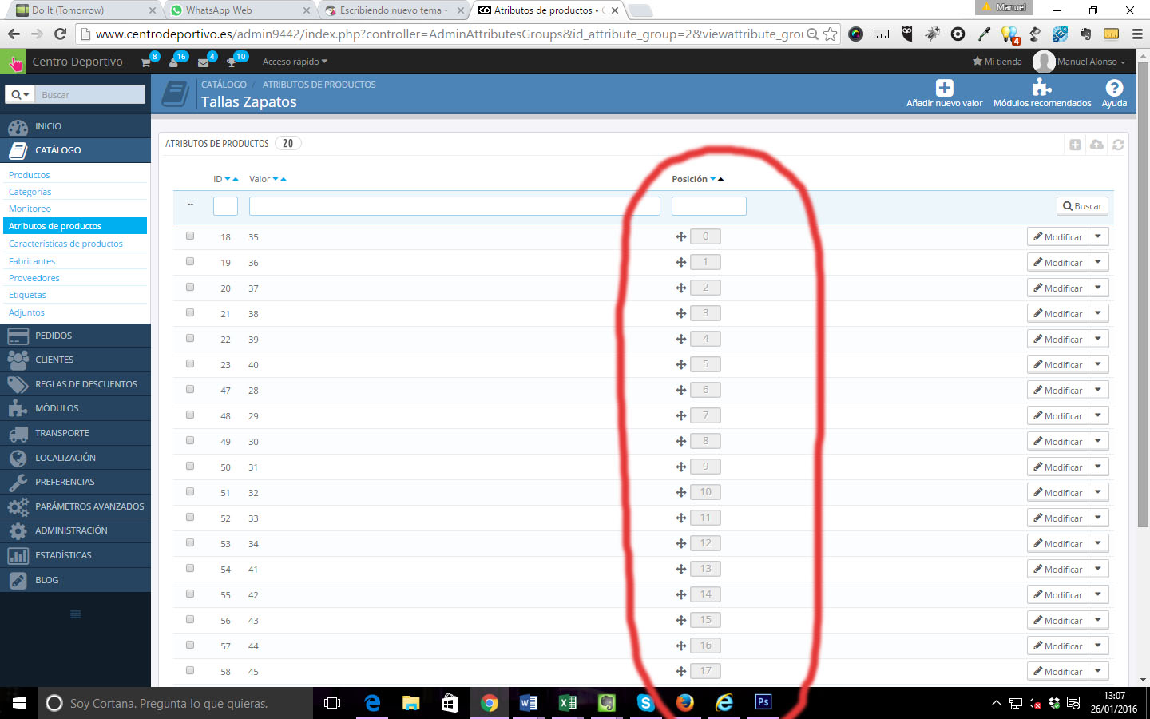Refresh the attribute list
1150x719 pixels.
tap(1118, 145)
